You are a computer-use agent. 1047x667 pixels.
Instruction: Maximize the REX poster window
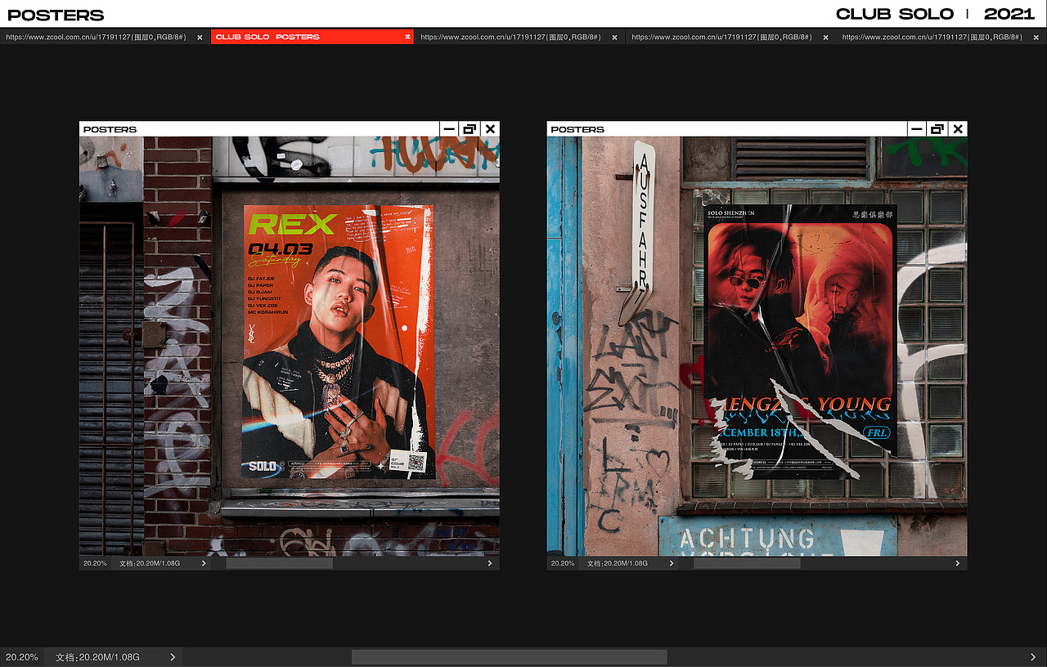point(469,129)
